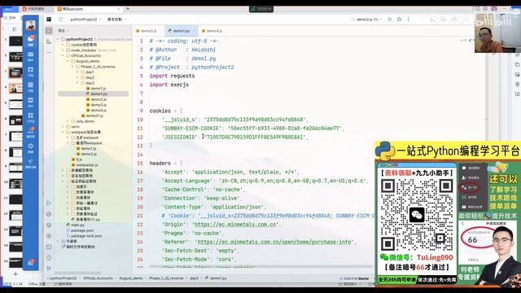Open the More actions vertical dots menu
Viewport: 521px width, 293px height.
pos(409,20)
